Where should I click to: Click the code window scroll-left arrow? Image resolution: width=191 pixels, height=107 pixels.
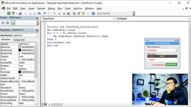coord(49,104)
